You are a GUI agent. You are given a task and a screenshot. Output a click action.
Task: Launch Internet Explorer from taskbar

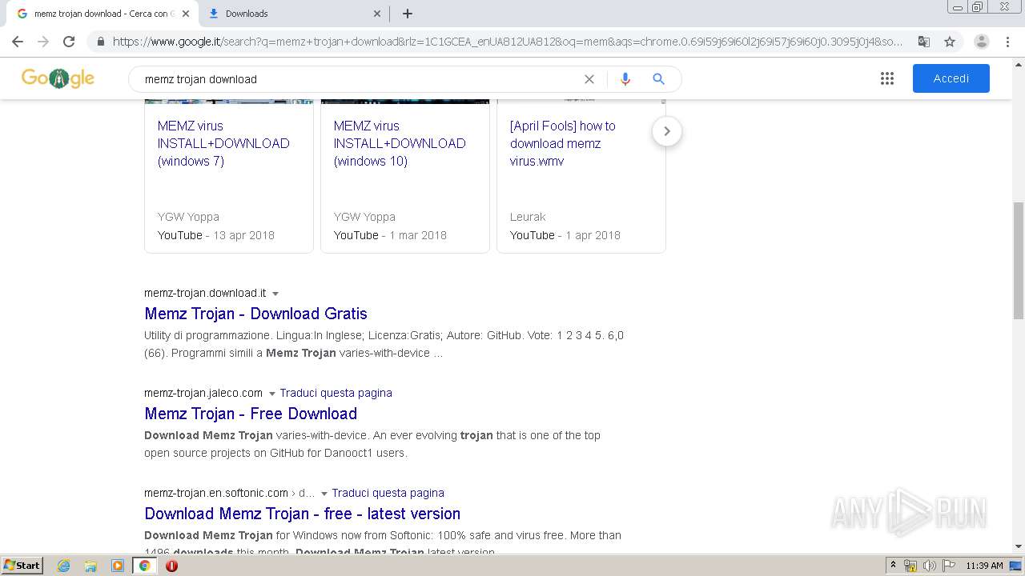[x=64, y=566]
